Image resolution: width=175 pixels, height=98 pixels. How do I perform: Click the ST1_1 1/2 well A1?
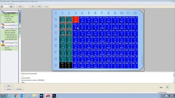click(x=62, y=20)
